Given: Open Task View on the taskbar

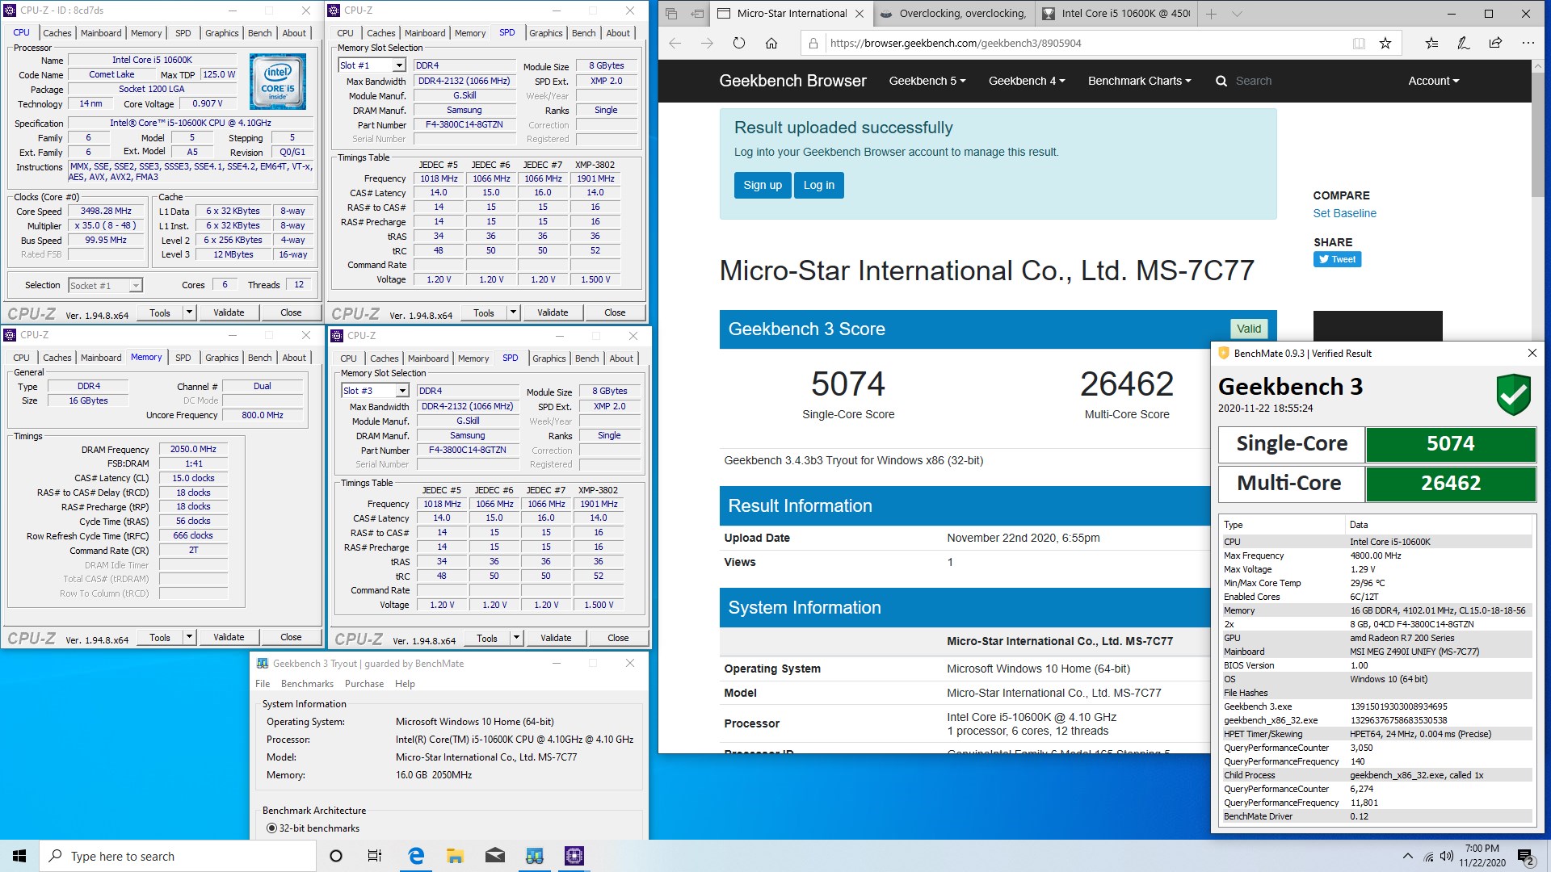Looking at the screenshot, I should point(374,856).
